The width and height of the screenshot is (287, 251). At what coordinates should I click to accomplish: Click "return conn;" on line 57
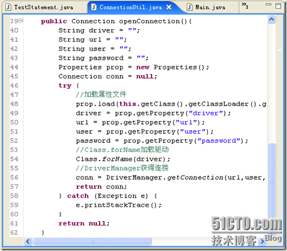[x=101, y=187]
